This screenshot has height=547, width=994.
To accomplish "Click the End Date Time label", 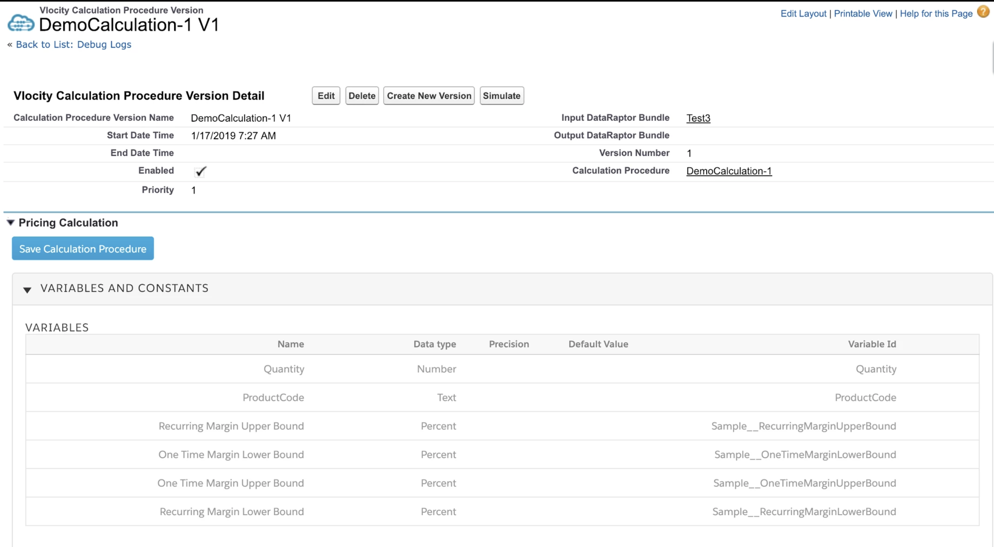I will [142, 153].
